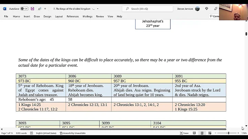Screen dimensions: 248x139
Task: Click the '58' age cell
Action: [x=89, y=99]
